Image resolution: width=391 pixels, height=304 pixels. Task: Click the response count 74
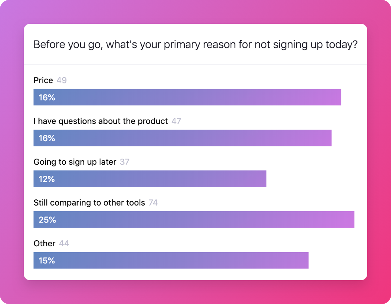click(x=153, y=203)
